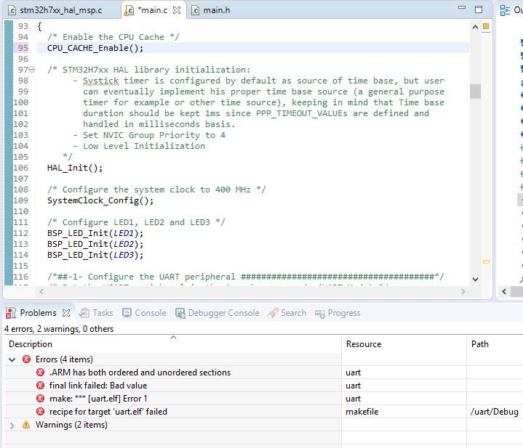Close the Problems view tab
The width and height of the screenshot is (523, 448).
(x=66, y=313)
